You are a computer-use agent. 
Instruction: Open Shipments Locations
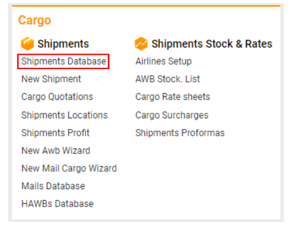tap(65, 115)
